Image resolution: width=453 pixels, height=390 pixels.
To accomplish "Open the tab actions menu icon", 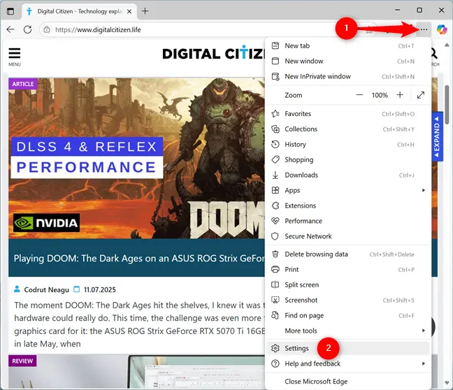I will (10, 11).
